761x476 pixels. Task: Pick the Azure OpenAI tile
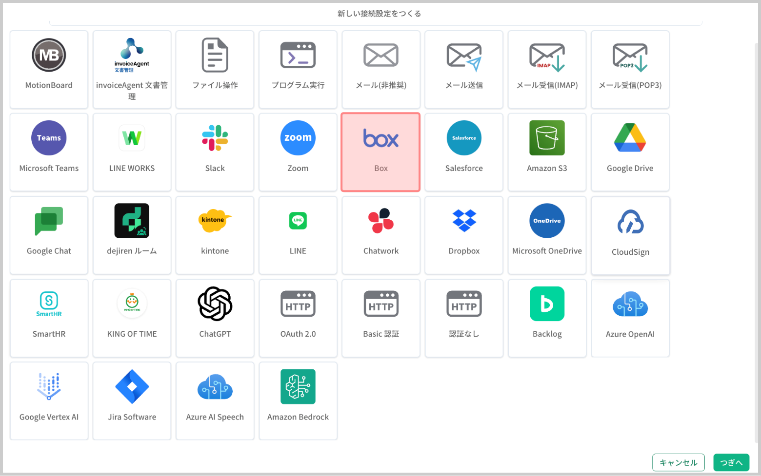630,318
